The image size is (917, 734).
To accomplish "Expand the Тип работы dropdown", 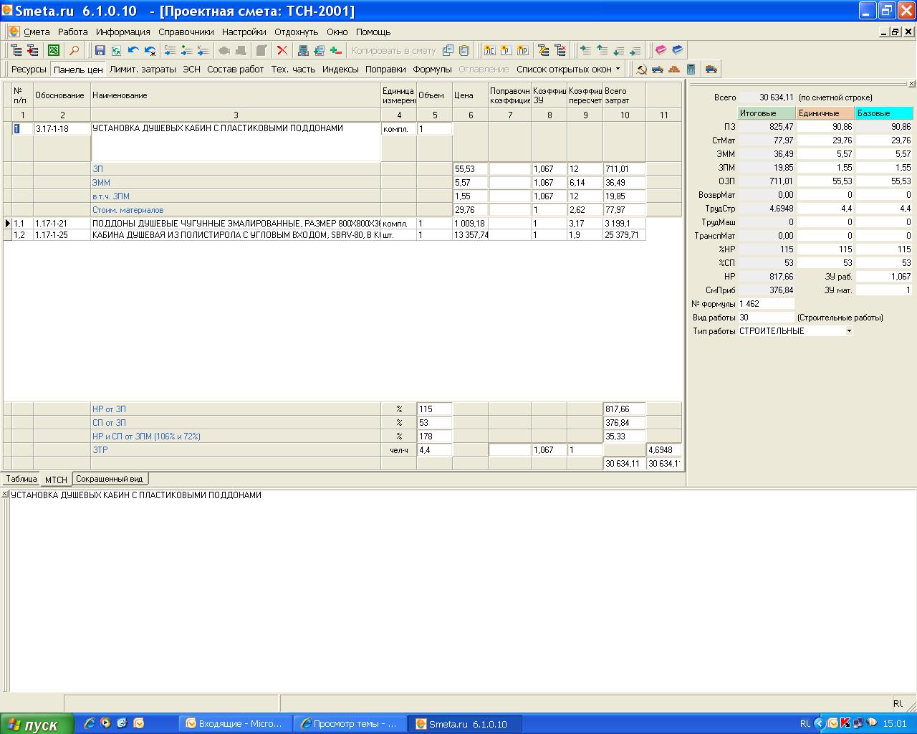I will [849, 331].
